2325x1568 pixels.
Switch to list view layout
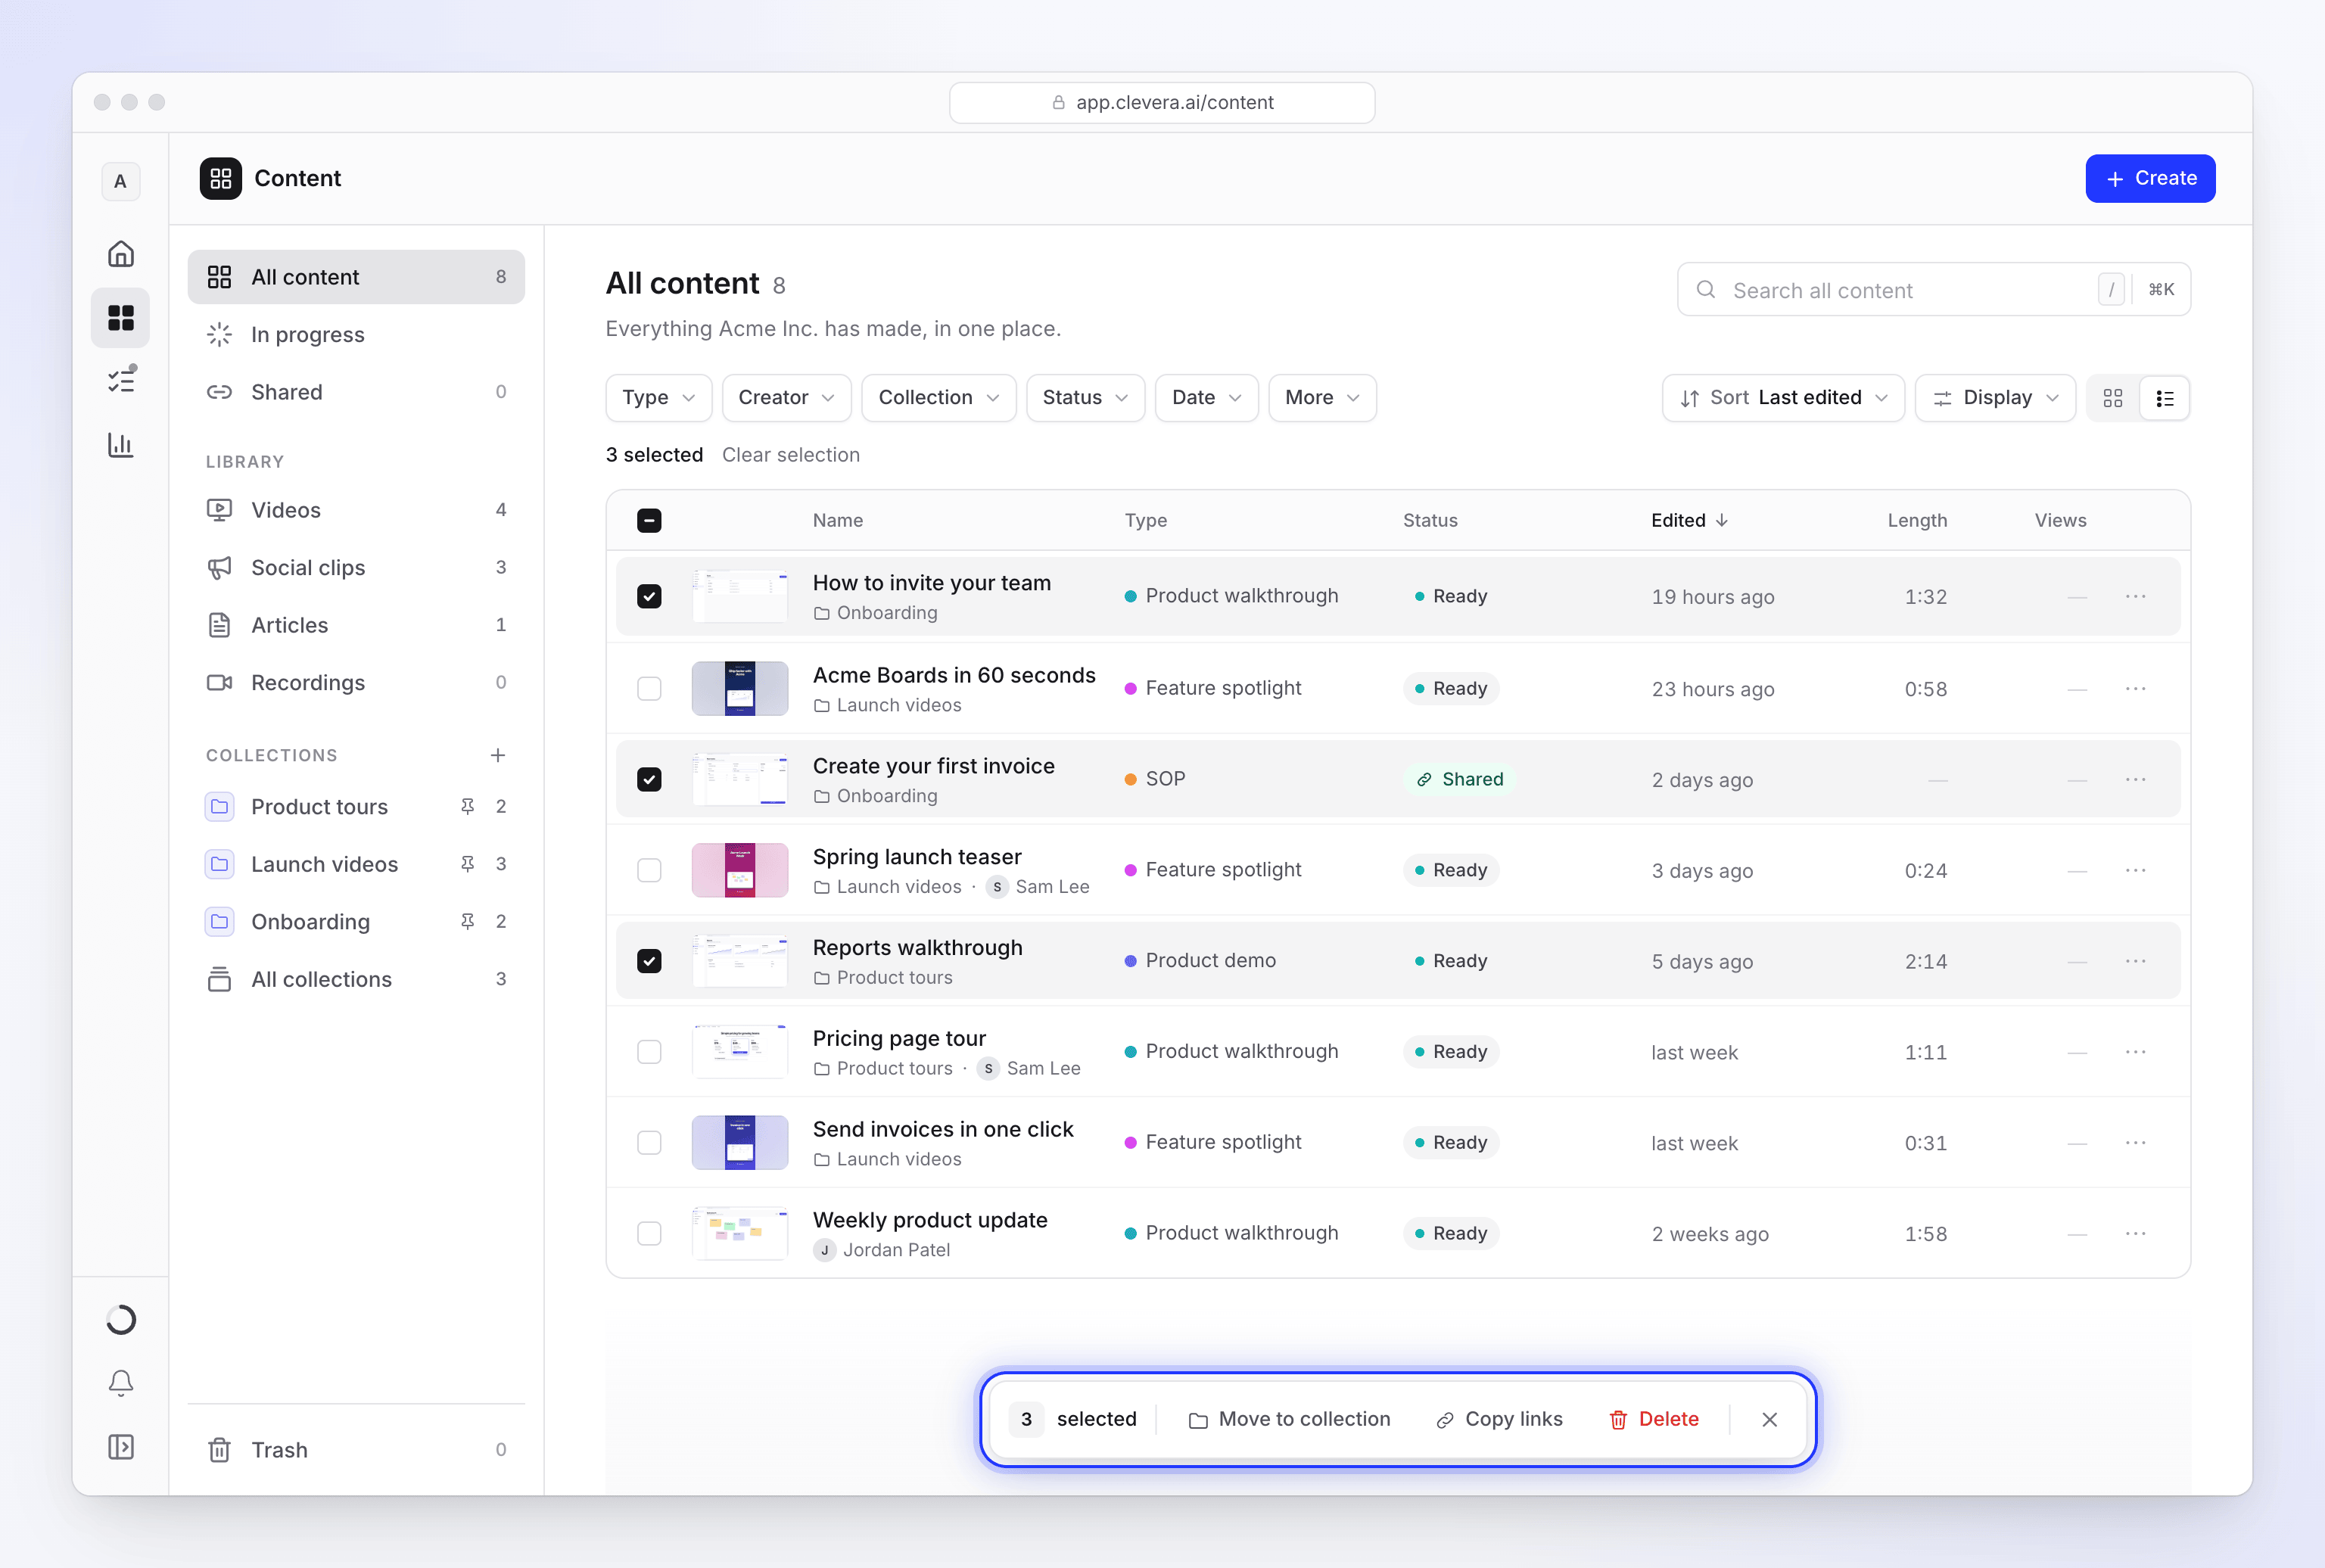point(2165,398)
